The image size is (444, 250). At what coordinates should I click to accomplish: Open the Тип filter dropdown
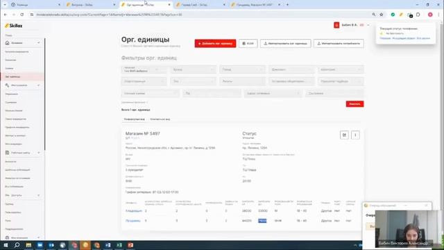(x=193, y=81)
